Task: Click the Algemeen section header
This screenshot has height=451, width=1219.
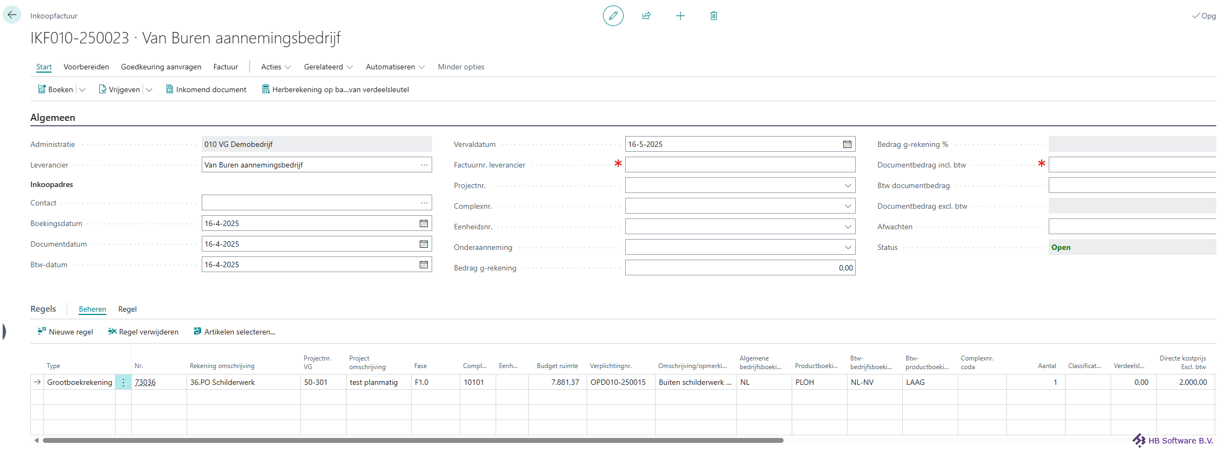Action: pos(53,118)
